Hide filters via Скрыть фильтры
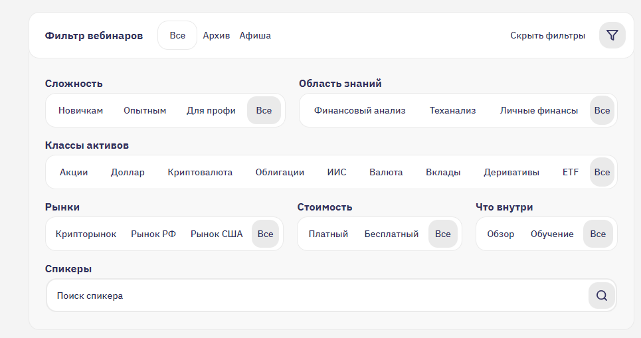The width and height of the screenshot is (641, 338). (x=547, y=35)
